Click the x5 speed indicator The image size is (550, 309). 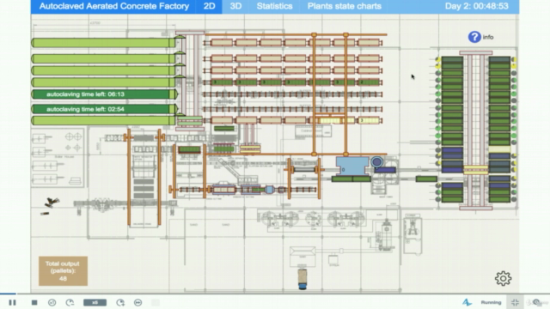95,302
